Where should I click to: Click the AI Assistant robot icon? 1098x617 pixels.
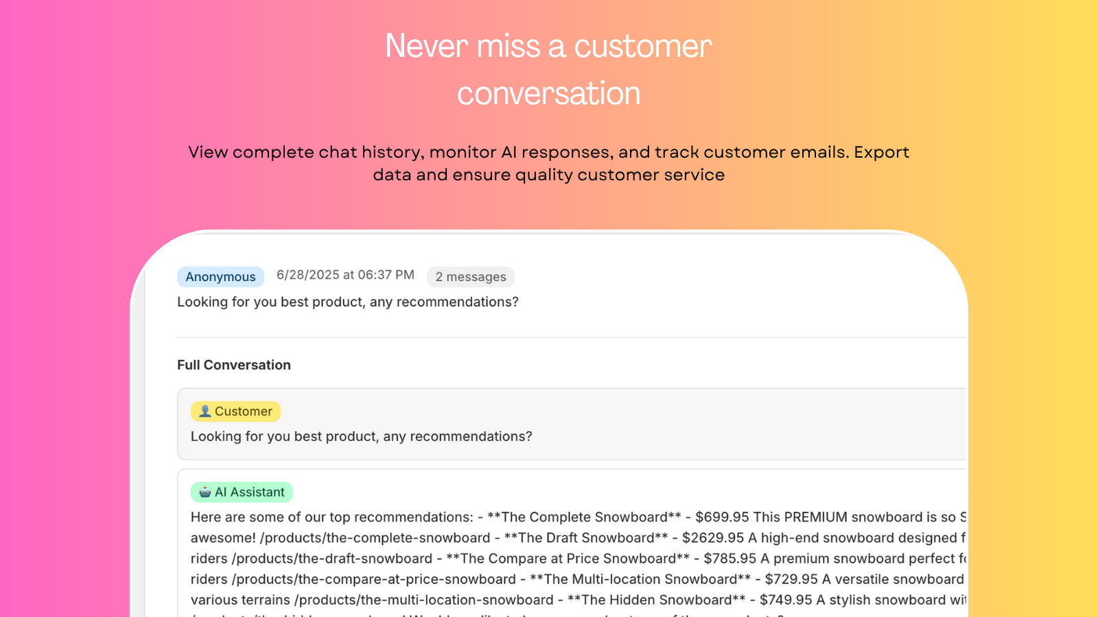[205, 492]
